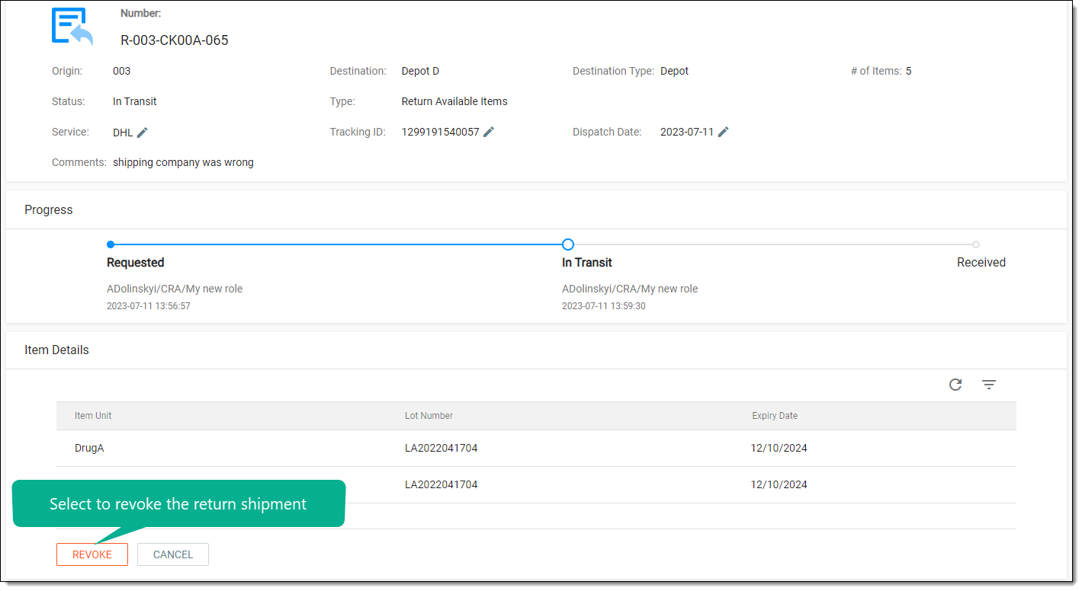Sort by the Item Unit column header

click(93, 416)
